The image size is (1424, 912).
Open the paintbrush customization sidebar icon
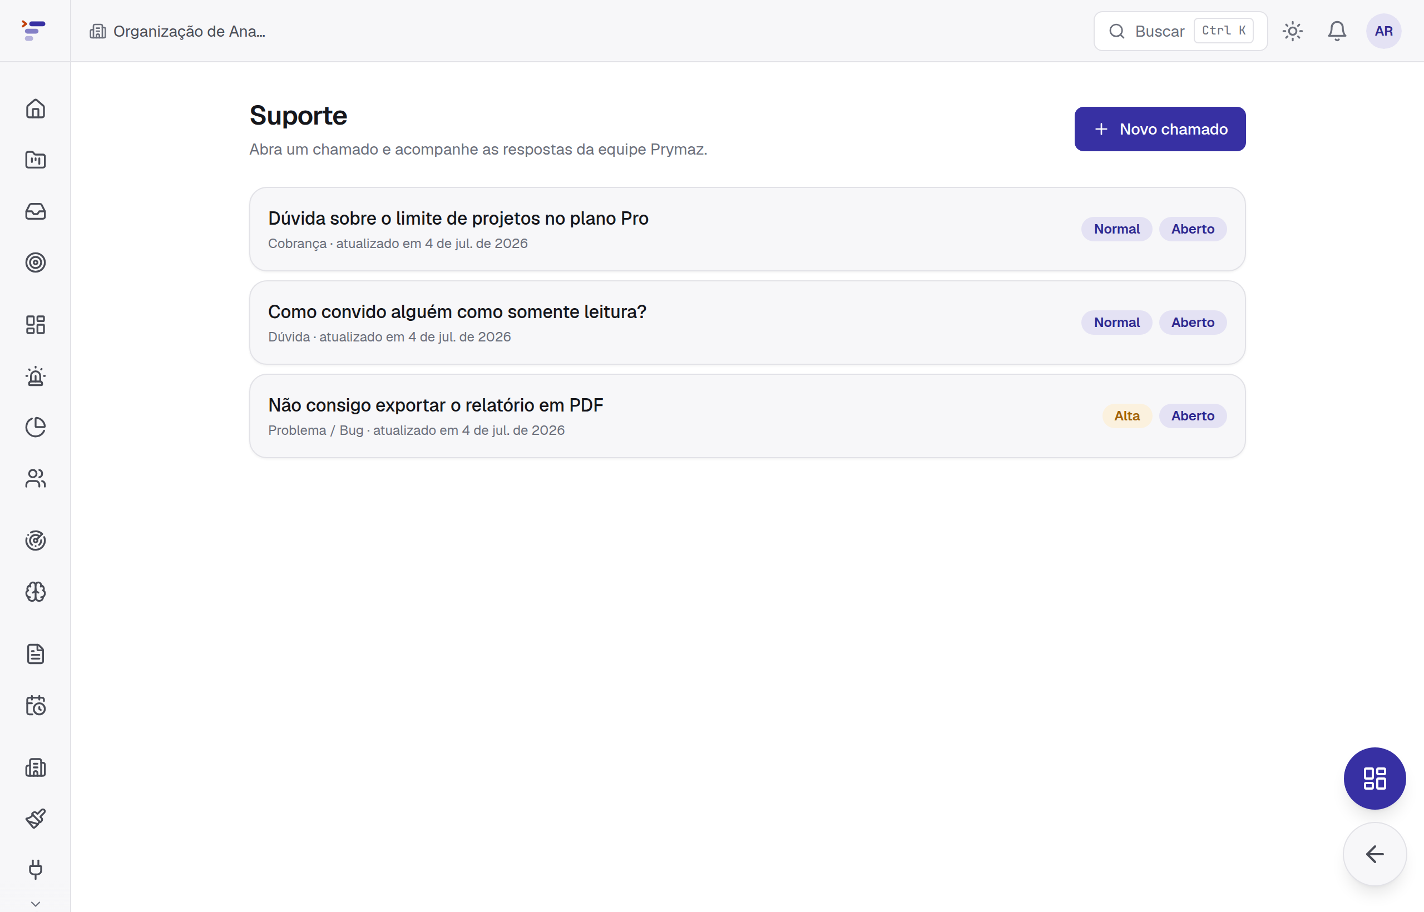click(x=36, y=819)
